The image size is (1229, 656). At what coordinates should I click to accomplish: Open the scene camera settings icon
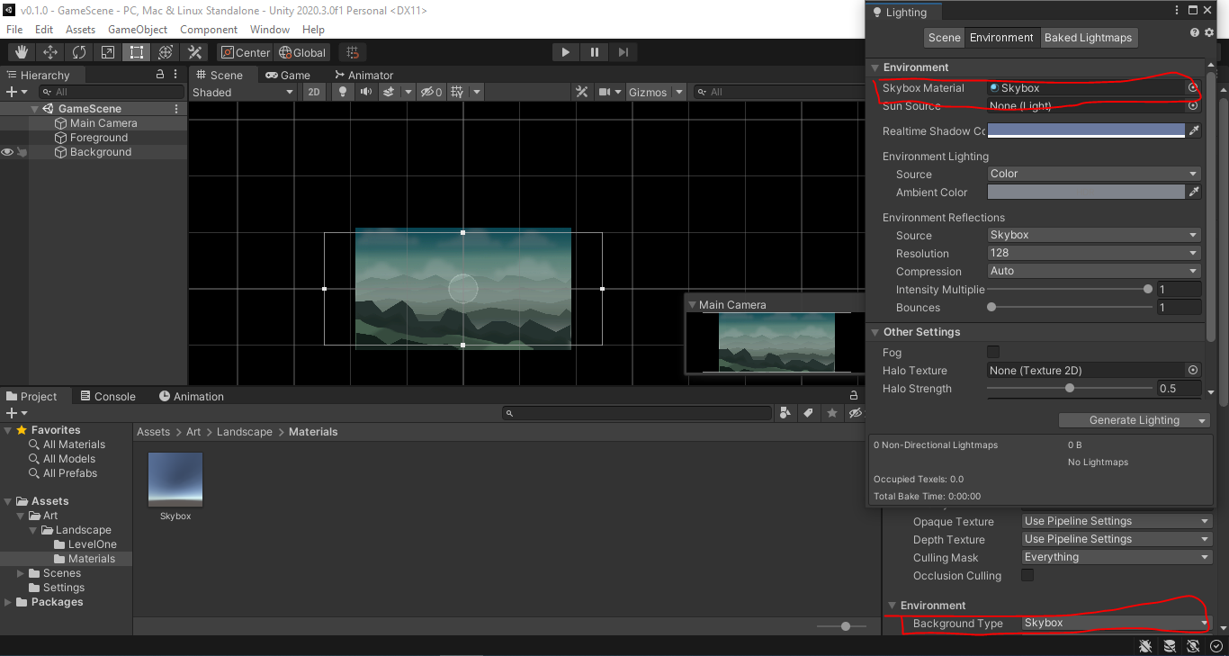606,92
